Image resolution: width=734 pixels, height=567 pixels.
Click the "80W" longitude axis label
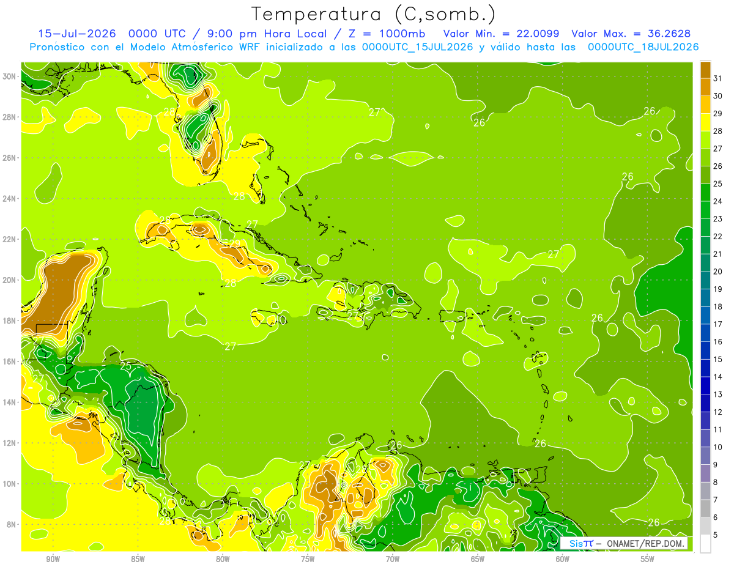223,560
